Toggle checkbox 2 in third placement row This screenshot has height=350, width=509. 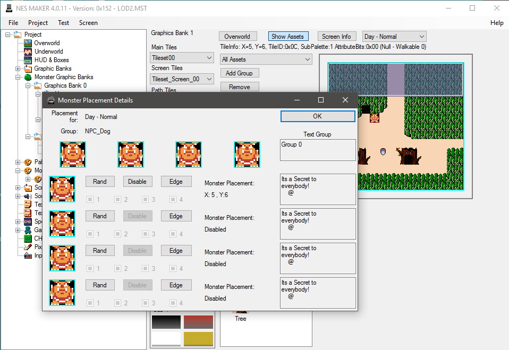118,269
